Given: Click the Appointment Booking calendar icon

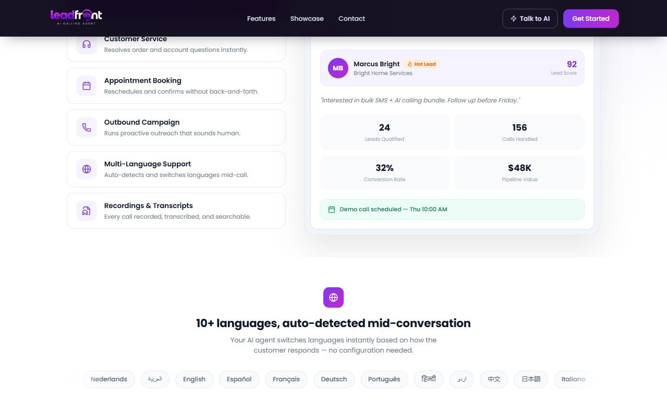Looking at the screenshot, I should pyautogui.click(x=87, y=86).
